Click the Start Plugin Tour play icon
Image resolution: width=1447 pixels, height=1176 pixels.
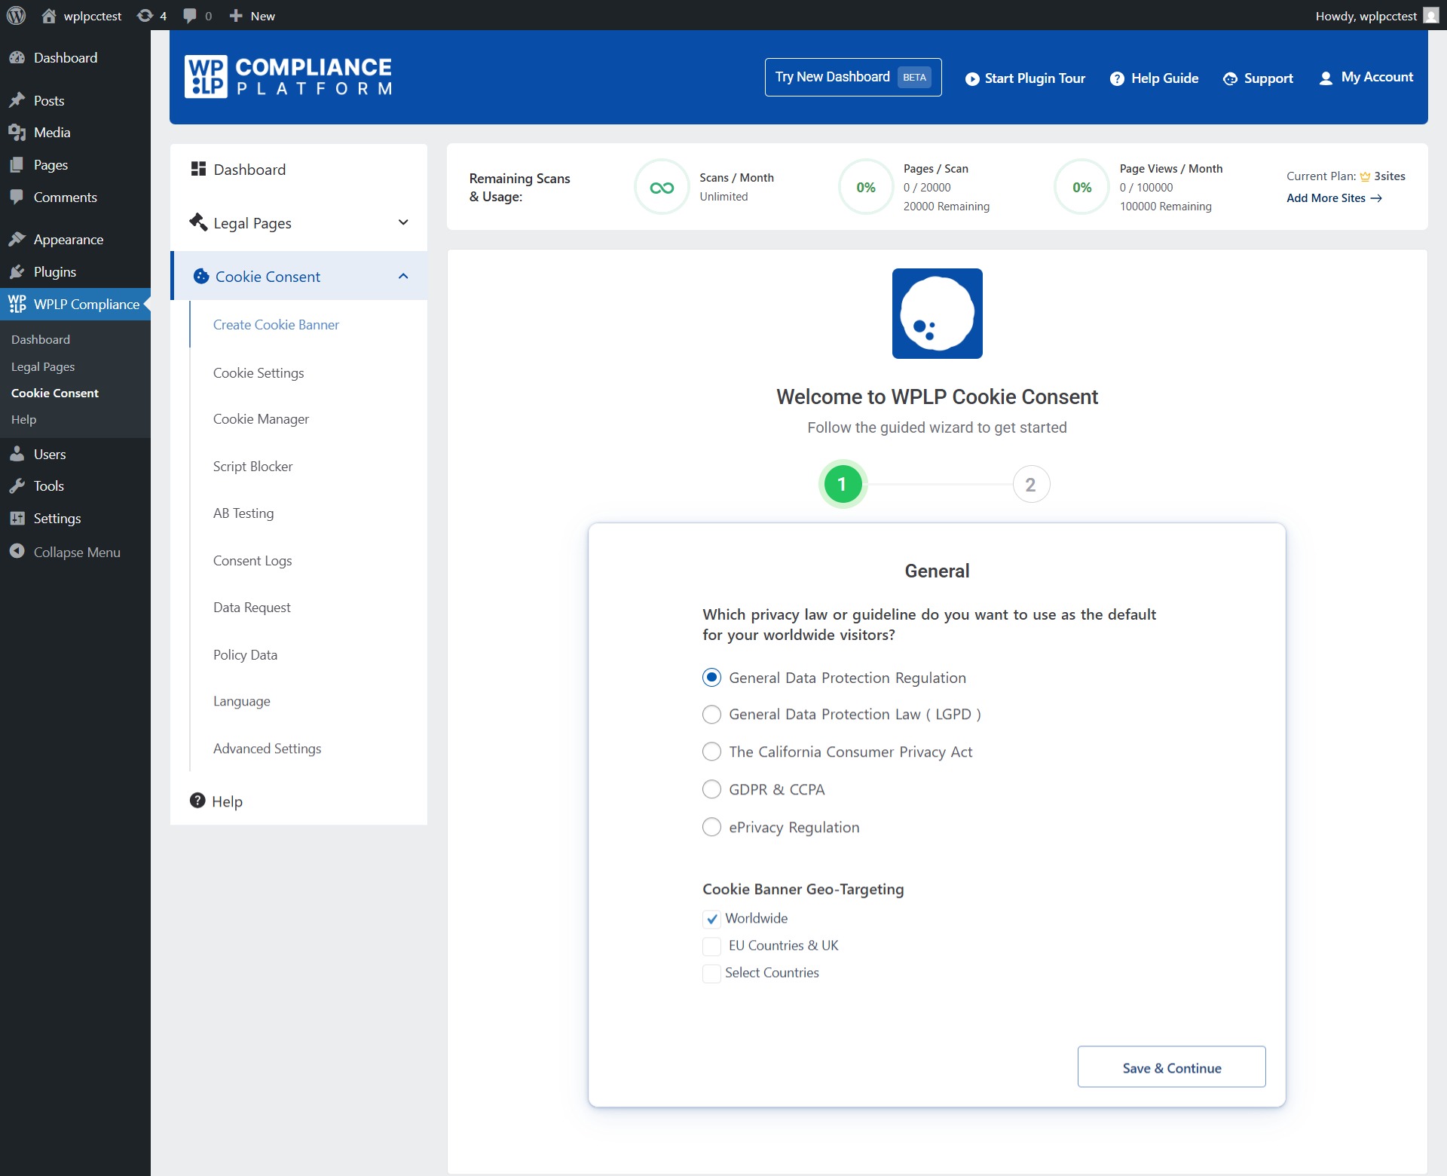972,78
